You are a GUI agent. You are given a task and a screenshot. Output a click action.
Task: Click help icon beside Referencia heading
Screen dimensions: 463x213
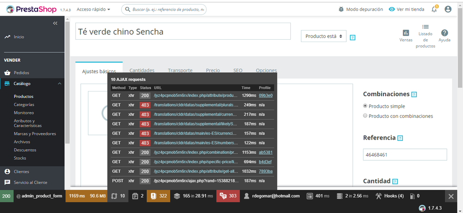tap(400, 138)
